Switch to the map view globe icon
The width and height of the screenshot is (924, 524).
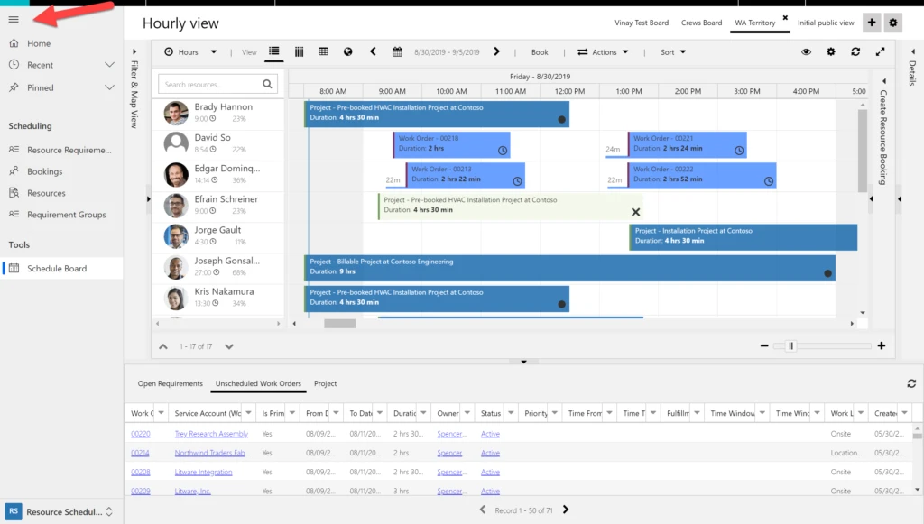coord(348,52)
